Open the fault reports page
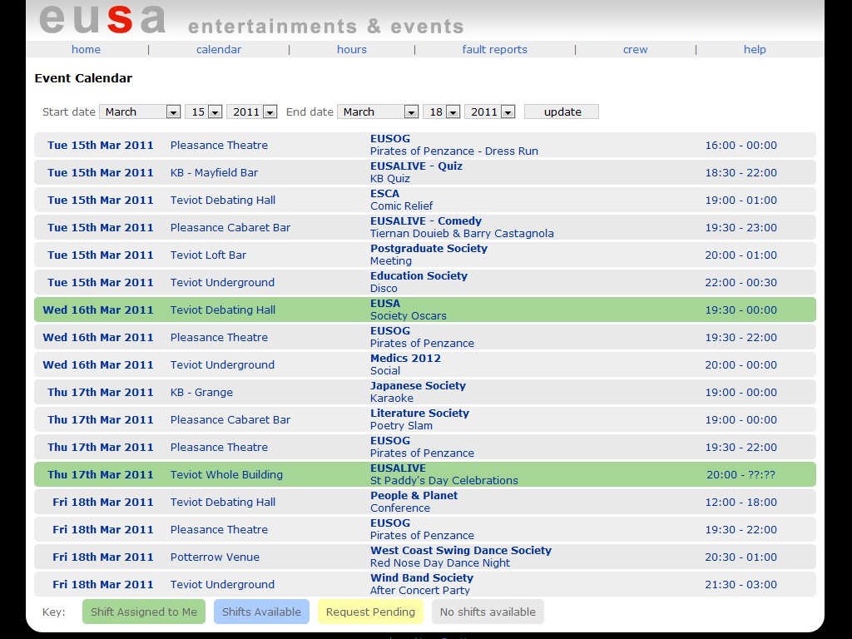This screenshot has width=852, height=639. (x=494, y=49)
